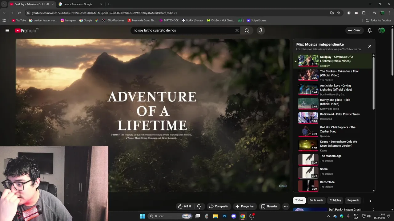Open the Stripe Express bookmark
This screenshot has height=221, width=394.
256,21
